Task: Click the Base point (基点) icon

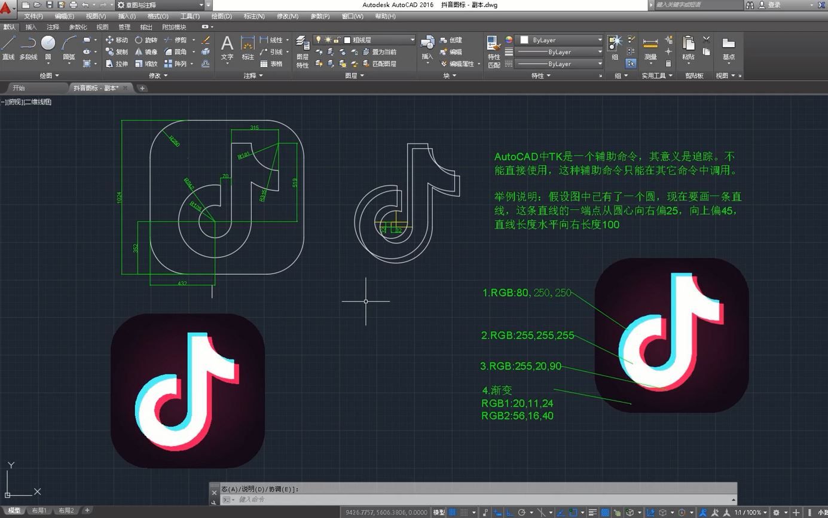Action: point(728,48)
